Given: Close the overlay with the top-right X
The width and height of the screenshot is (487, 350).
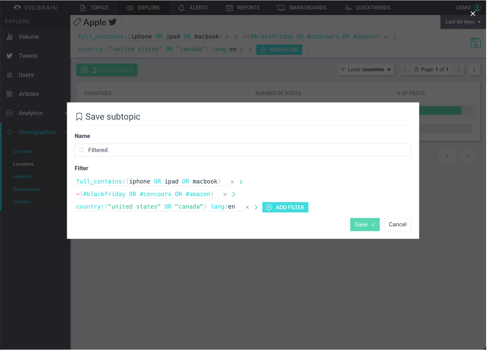Looking at the screenshot, I should click(473, 14).
